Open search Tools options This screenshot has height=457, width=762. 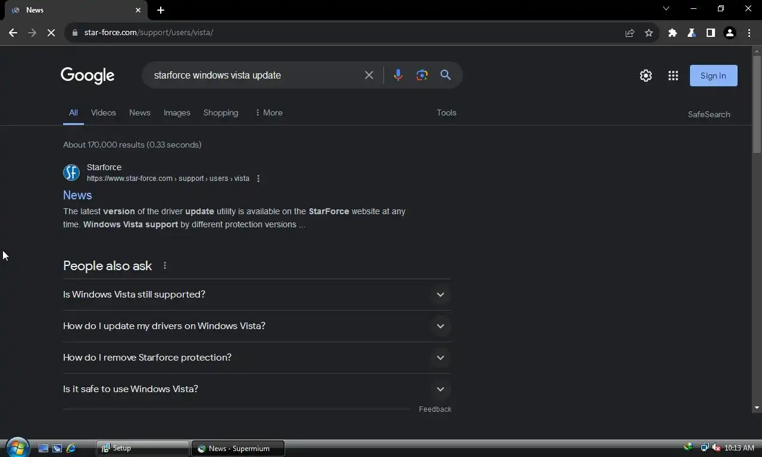446,112
